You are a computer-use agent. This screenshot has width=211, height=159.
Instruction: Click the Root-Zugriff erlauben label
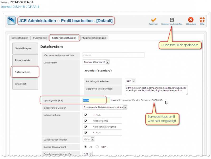pos(98,81)
